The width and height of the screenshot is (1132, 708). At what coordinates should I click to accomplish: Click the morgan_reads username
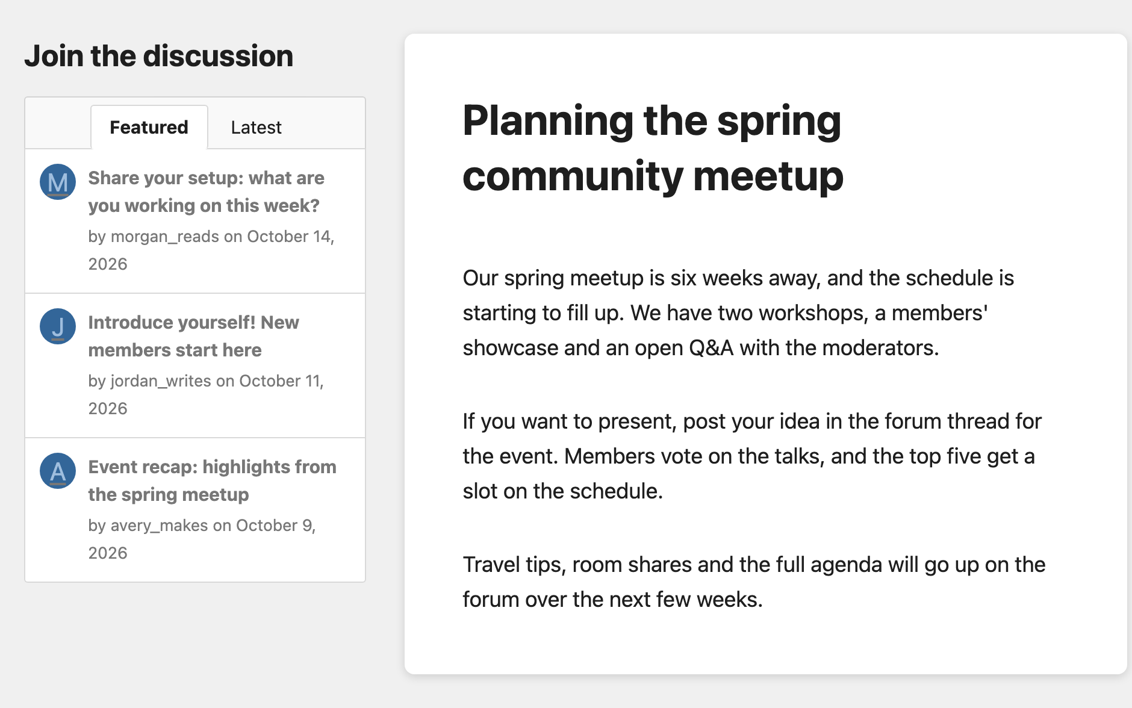click(x=165, y=237)
